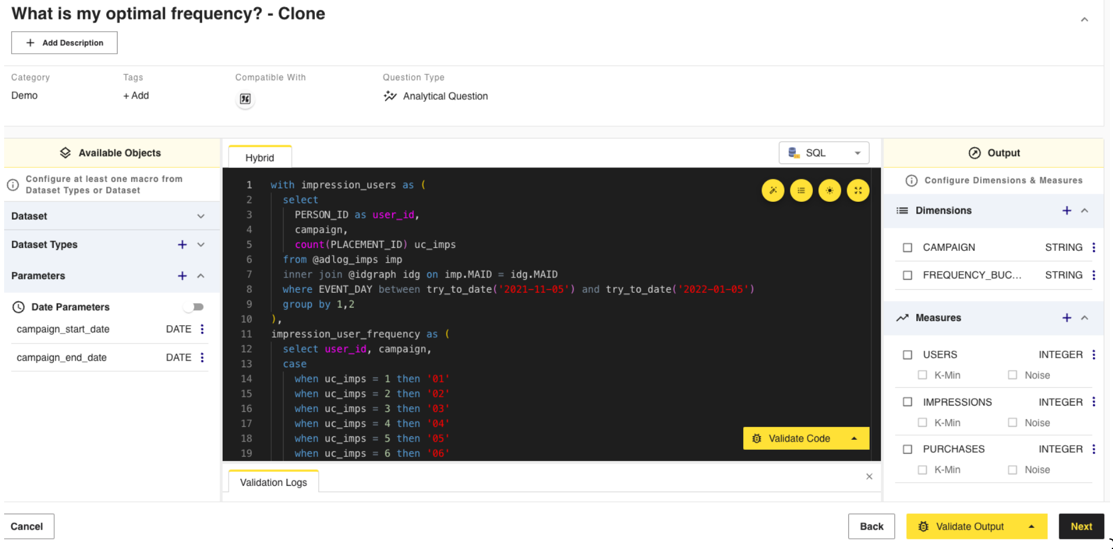Check the FREQUENCY_BUC dimension checkbox
Viewport: 1113px width, 549px height.
click(908, 275)
